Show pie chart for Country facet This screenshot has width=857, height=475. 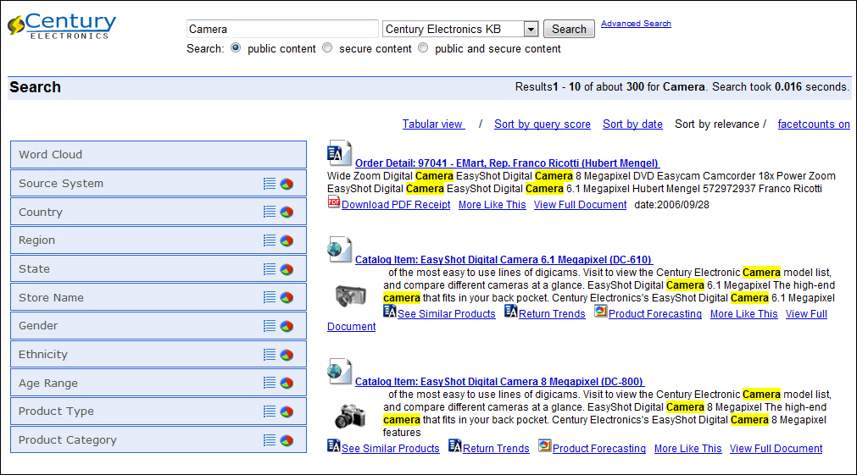287,212
